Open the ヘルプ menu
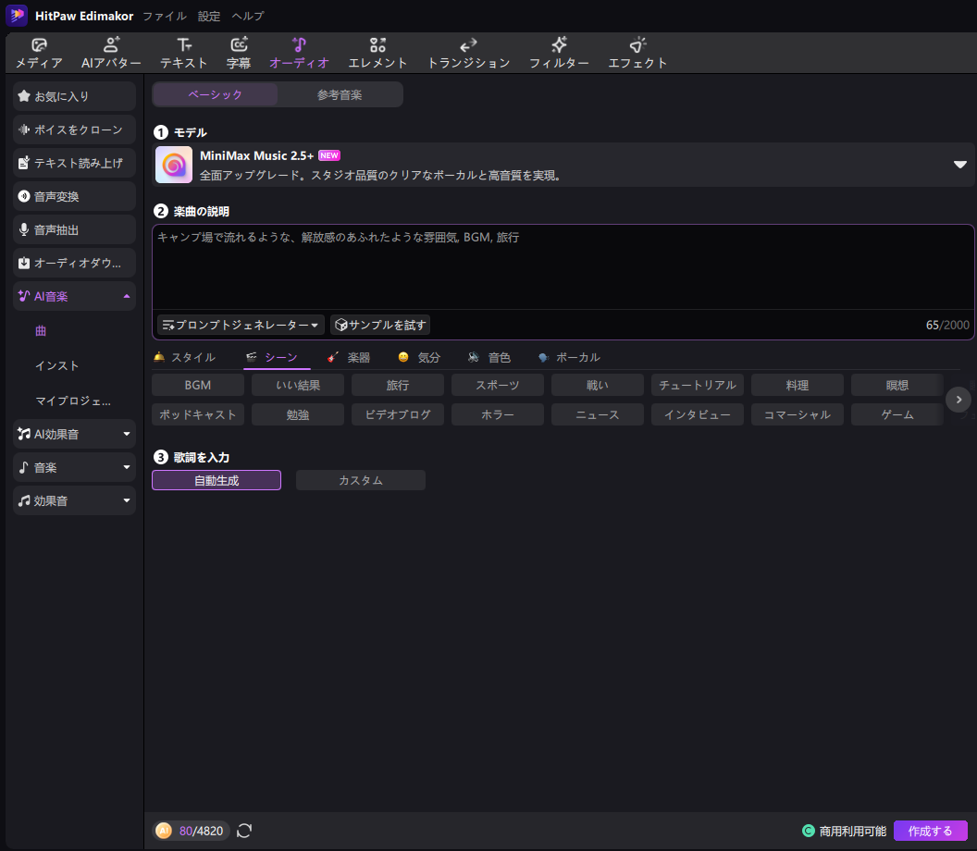This screenshot has height=851, width=977. pyautogui.click(x=248, y=17)
